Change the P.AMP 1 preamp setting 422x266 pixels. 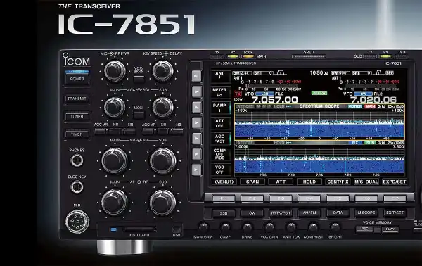tap(221, 108)
